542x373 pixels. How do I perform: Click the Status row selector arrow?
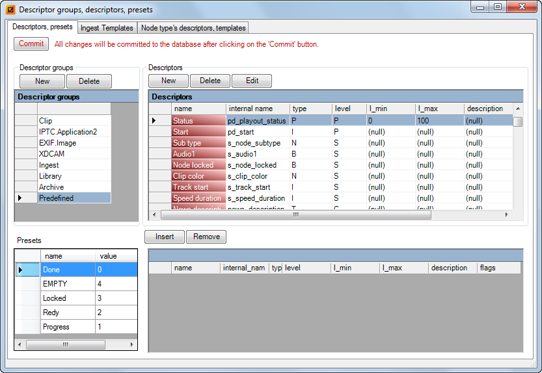(160, 120)
